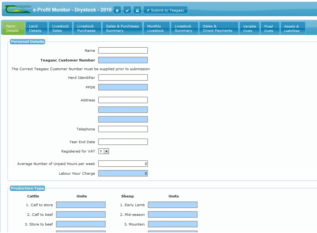Switch to the Fixed Costs tab
Image resolution: width=317 pixels, height=233 pixels.
click(x=270, y=28)
